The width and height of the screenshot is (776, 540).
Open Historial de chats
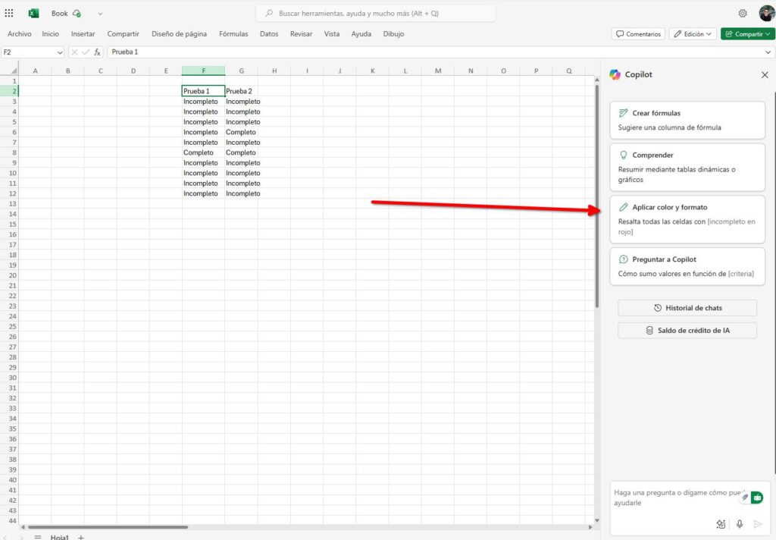687,308
